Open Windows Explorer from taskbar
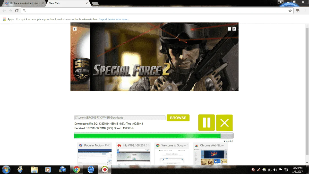Viewport: 309px width, 174px height. (x=34, y=169)
